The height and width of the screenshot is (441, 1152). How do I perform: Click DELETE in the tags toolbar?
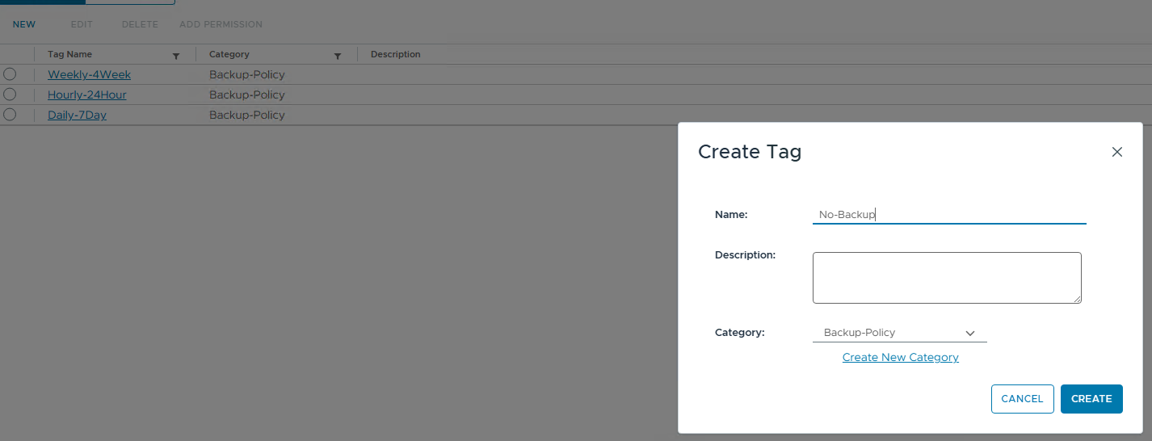140,24
